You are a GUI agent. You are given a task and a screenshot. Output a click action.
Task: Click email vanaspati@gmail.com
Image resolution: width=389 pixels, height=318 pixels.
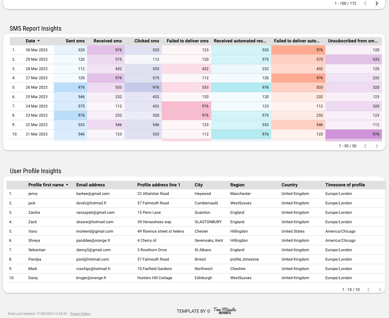point(95,213)
